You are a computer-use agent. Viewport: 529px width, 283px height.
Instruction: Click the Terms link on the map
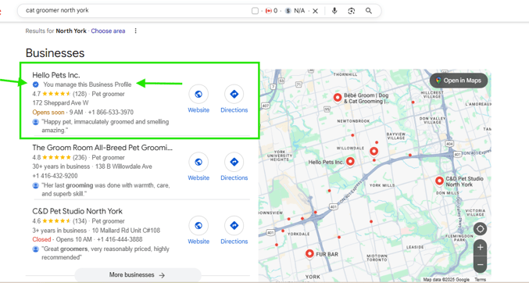pos(480,280)
